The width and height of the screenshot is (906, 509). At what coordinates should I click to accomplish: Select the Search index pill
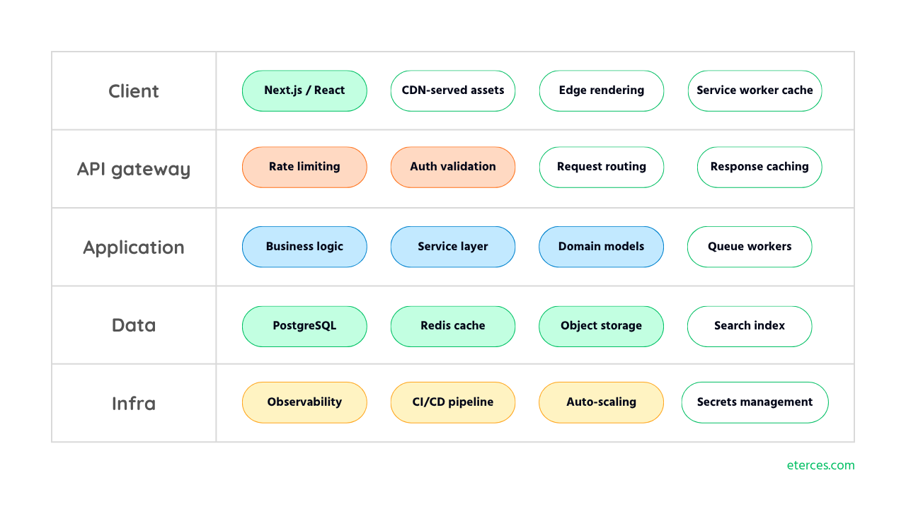coord(750,326)
